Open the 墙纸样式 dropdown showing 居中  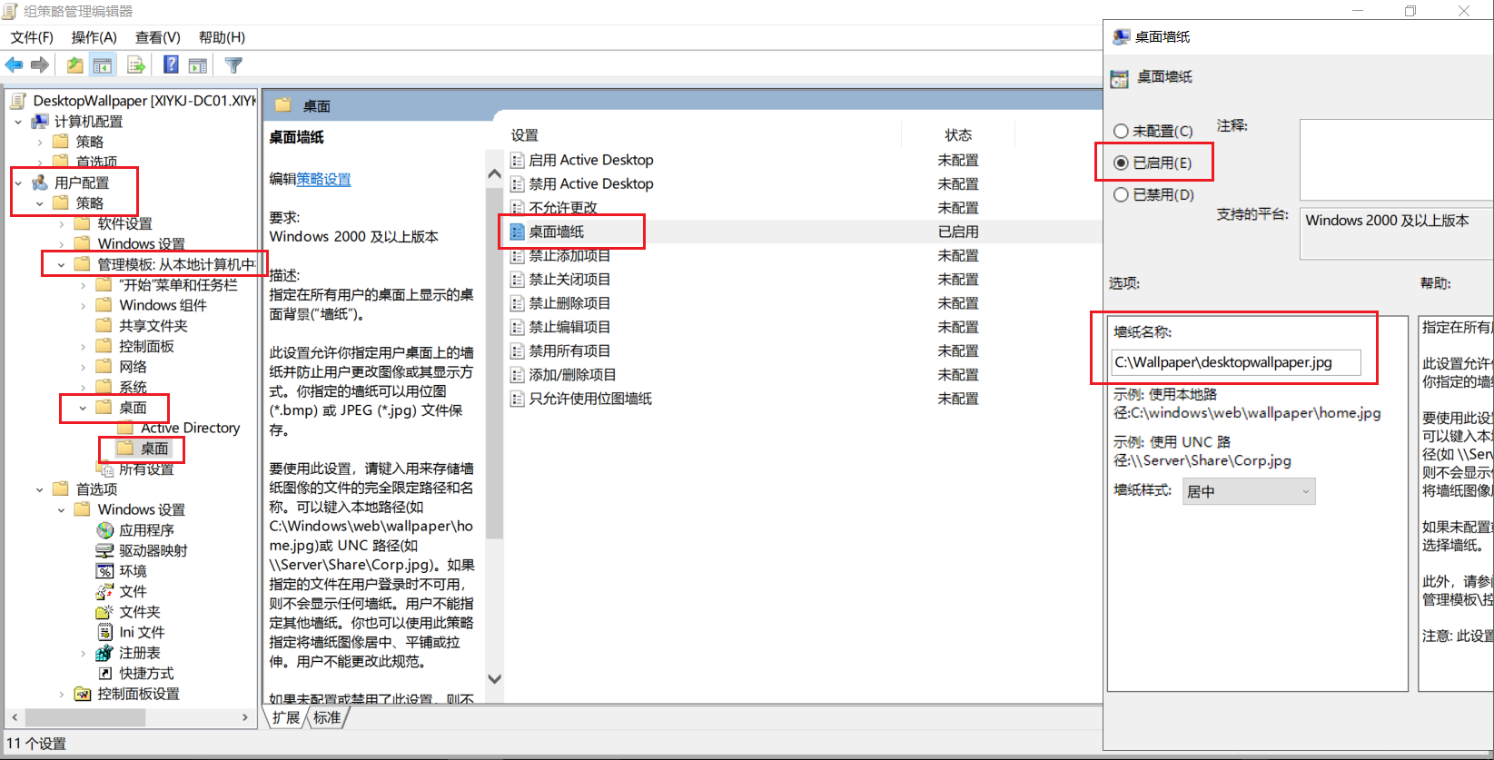(x=1249, y=491)
